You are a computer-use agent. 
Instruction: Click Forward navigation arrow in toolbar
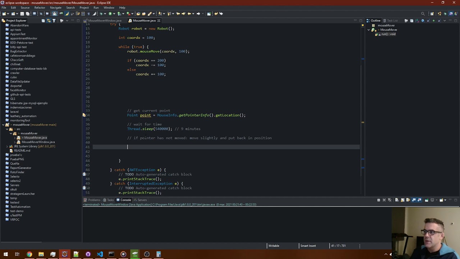click(x=198, y=14)
